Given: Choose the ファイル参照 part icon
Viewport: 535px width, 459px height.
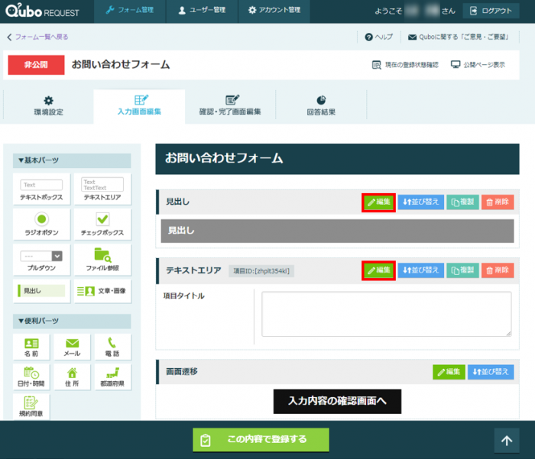Looking at the screenshot, I should 103,260.
